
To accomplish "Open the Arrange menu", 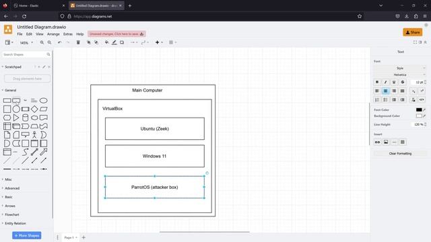I will 53,34.
